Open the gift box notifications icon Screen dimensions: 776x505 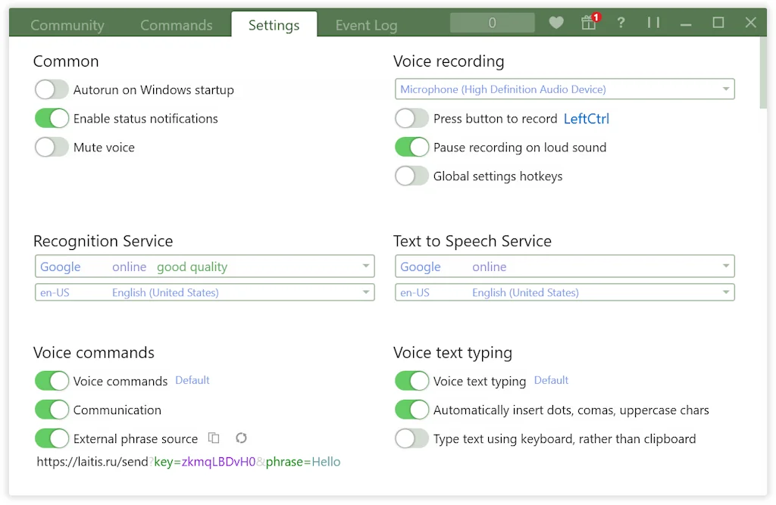coord(589,23)
